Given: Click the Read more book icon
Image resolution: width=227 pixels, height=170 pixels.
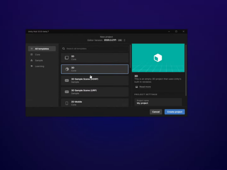Looking at the screenshot, I should point(137,87).
